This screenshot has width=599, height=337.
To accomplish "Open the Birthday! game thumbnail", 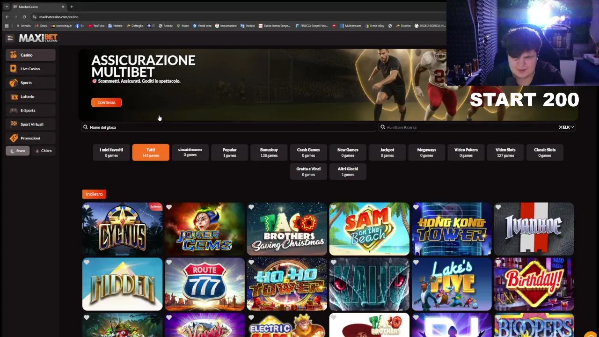I will click(x=534, y=284).
